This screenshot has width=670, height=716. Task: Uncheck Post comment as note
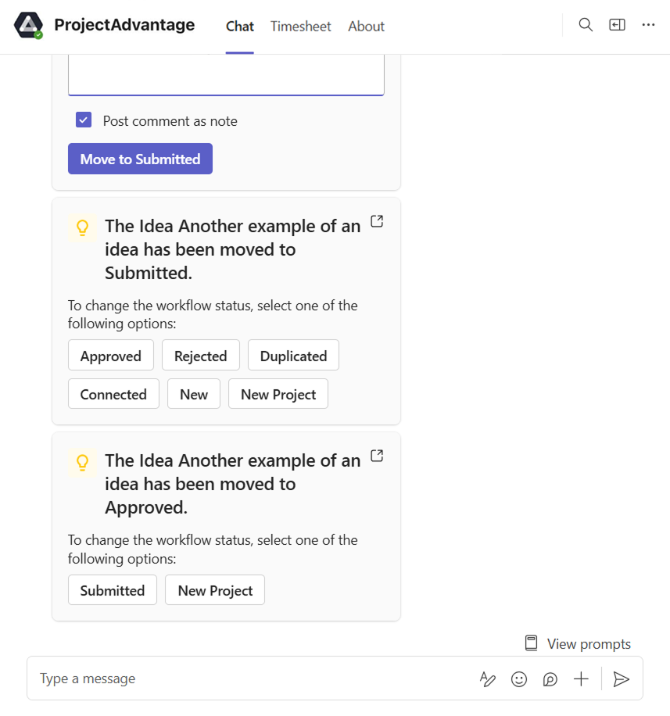tap(84, 120)
